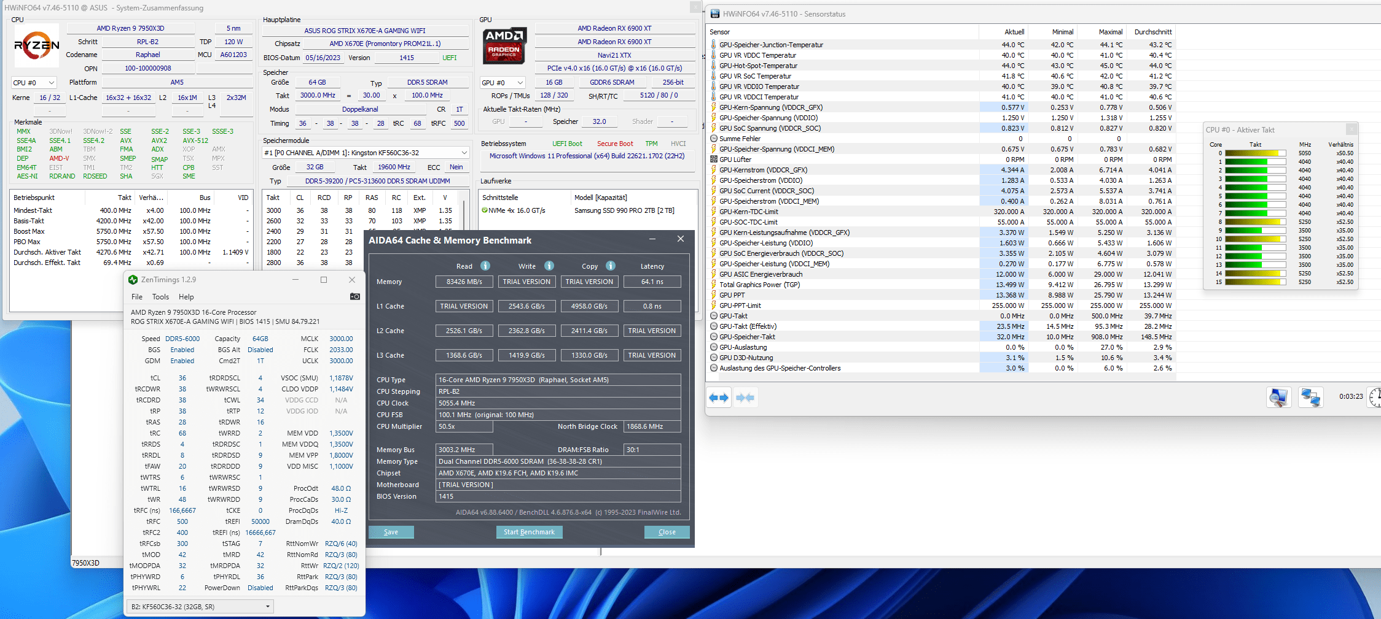Image resolution: width=1381 pixels, height=619 pixels.
Task: Click the clock icon of Summe Fehler
Action: click(x=713, y=139)
